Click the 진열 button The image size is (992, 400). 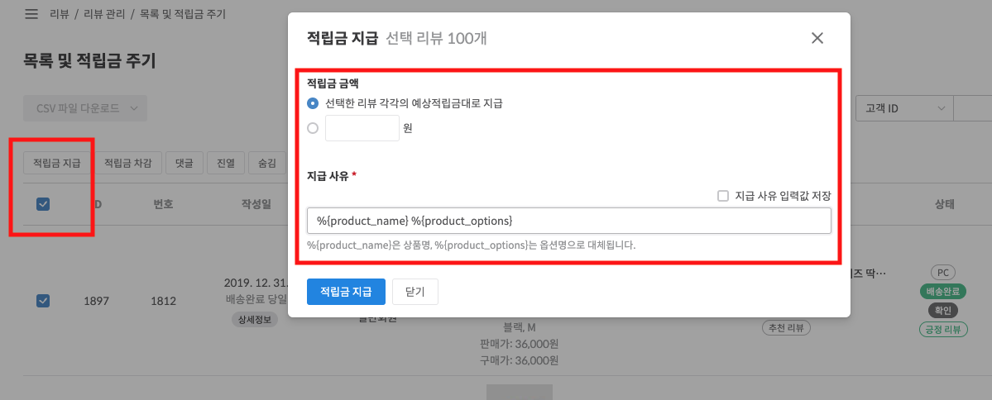226,163
